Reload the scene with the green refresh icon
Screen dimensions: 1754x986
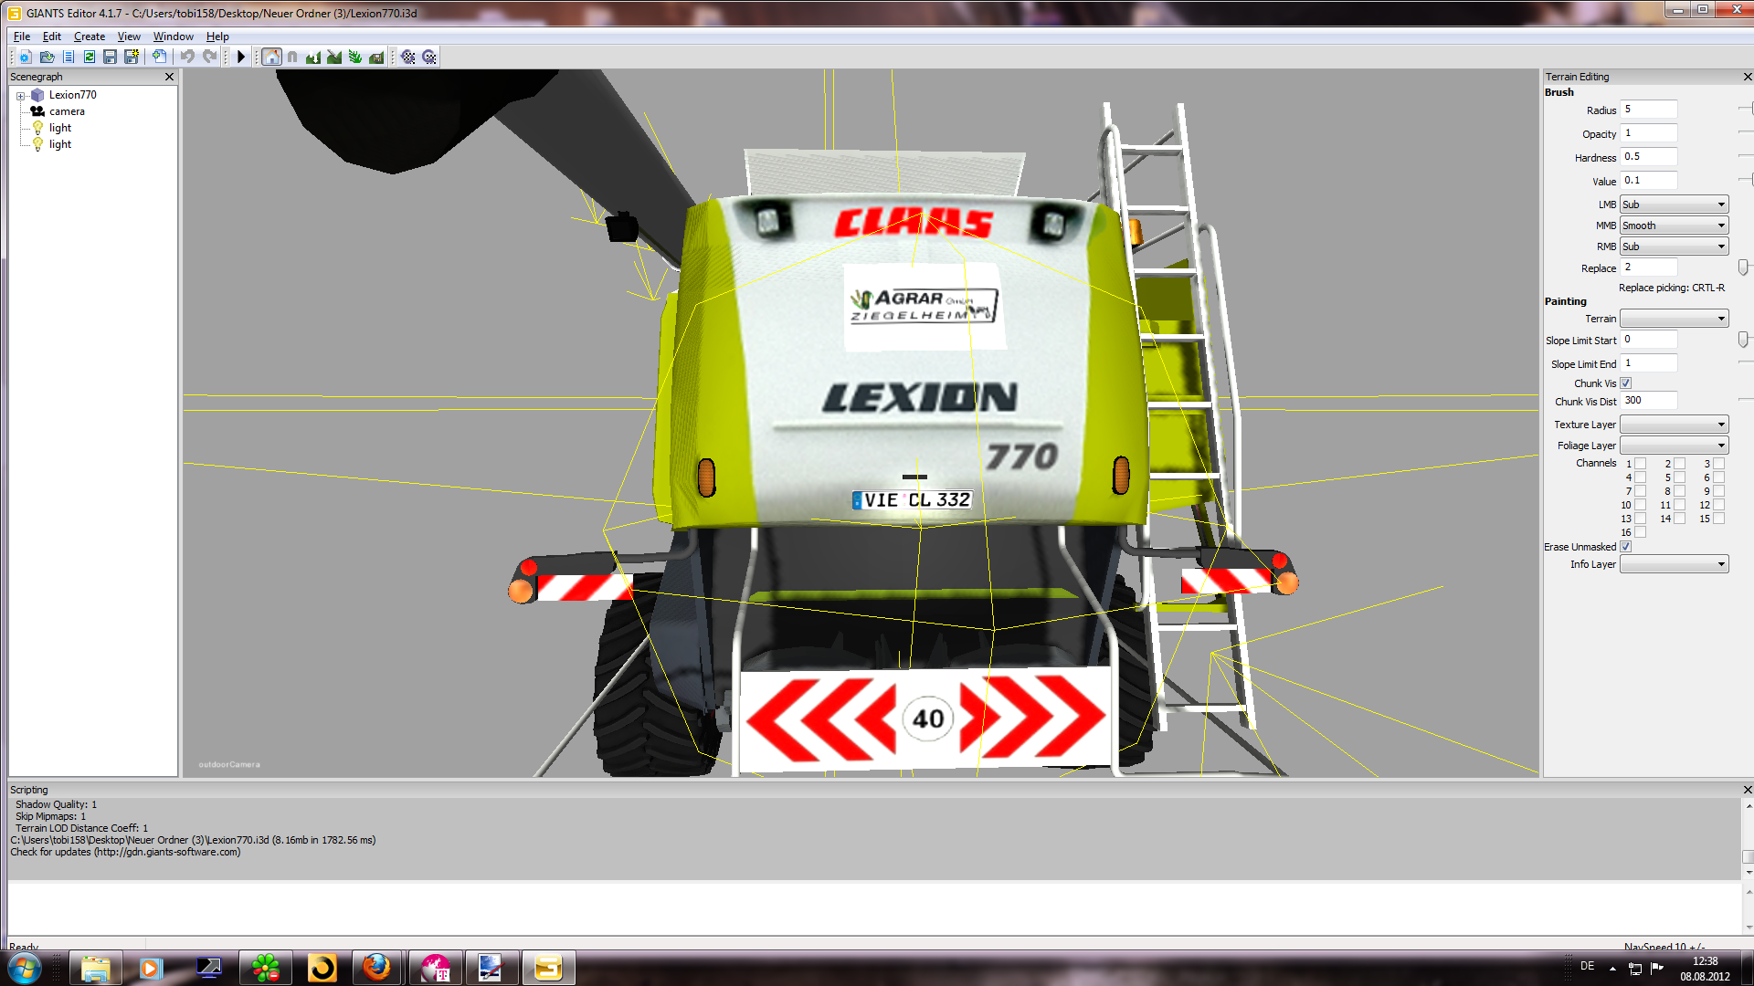90,57
